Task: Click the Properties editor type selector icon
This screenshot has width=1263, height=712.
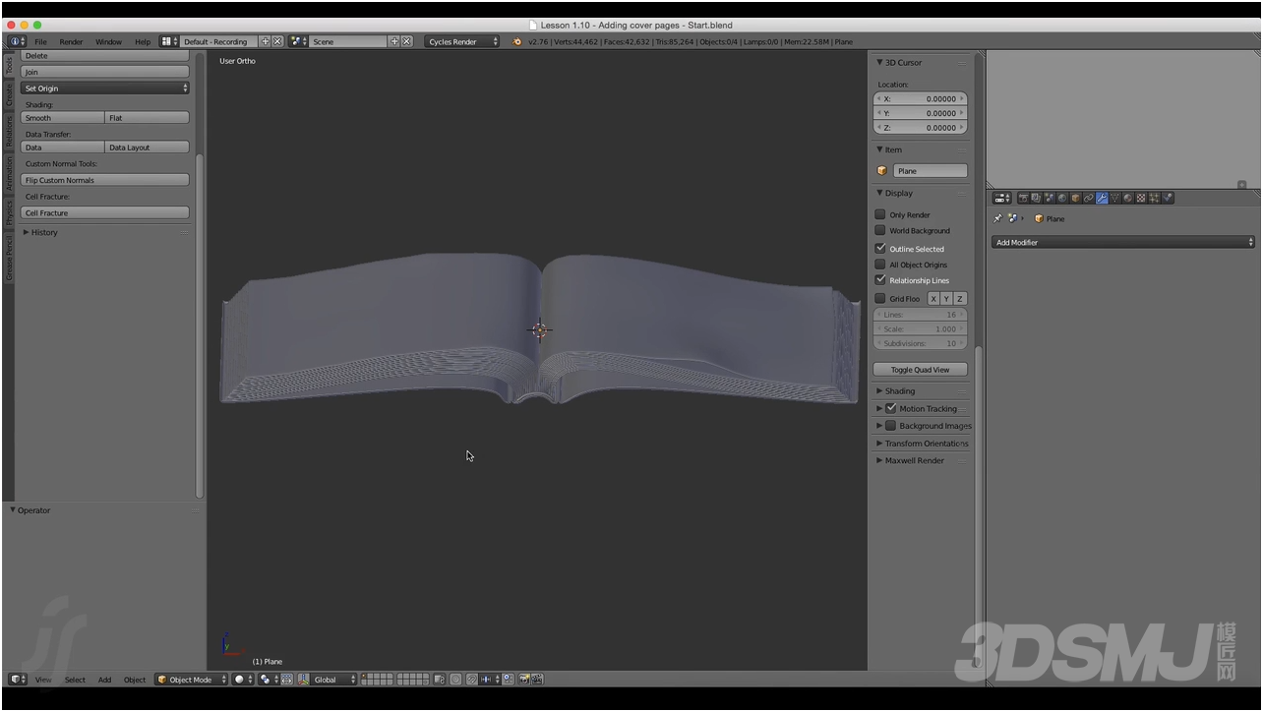Action: tap(1001, 198)
